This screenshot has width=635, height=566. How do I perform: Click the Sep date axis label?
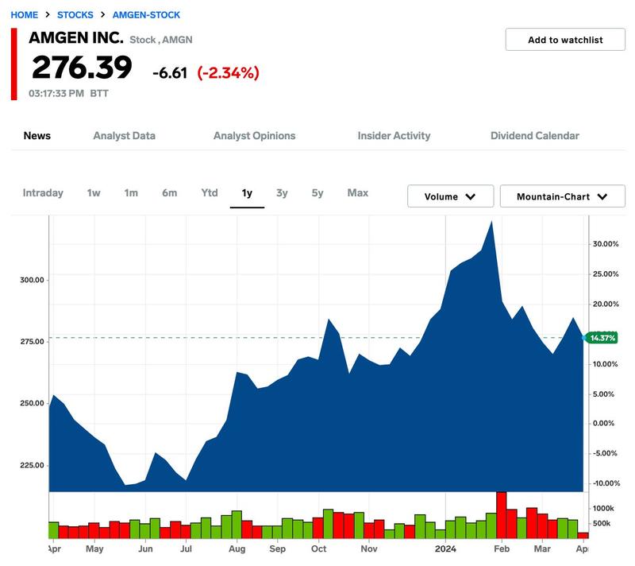point(277,549)
